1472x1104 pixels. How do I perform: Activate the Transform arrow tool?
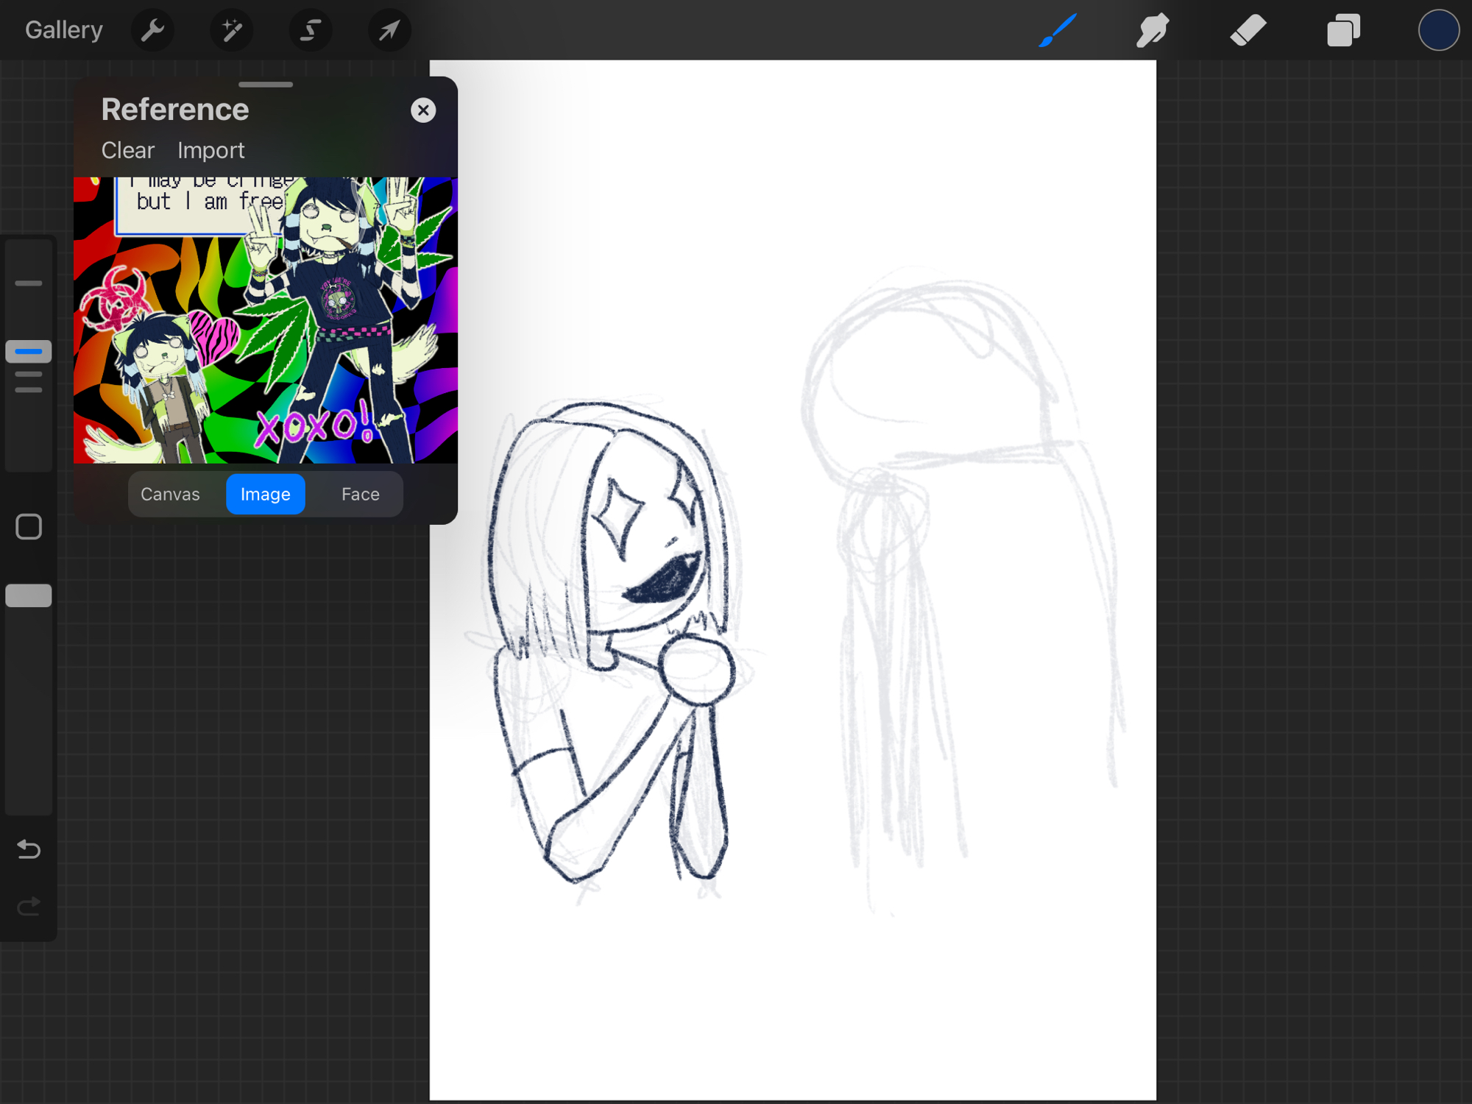click(389, 30)
